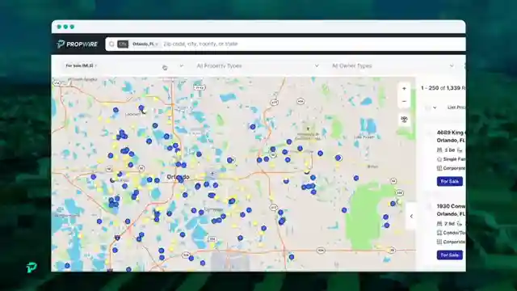Click bed icon on 1930 Conw listing
Screen dimensions: 517x291
tap(439, 224)
